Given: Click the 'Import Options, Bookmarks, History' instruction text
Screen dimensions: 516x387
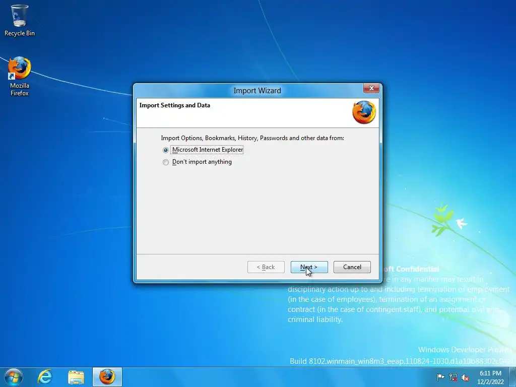Looking at the screenshot, I should tap(252, 138).
